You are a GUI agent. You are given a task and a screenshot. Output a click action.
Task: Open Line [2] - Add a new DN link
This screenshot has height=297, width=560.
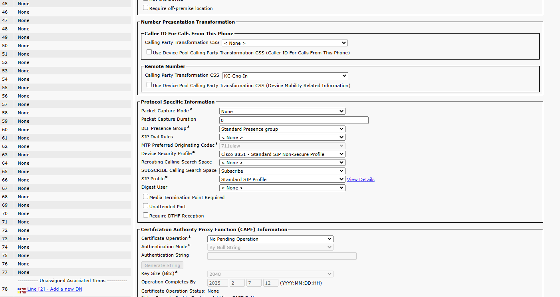[55, 289]
